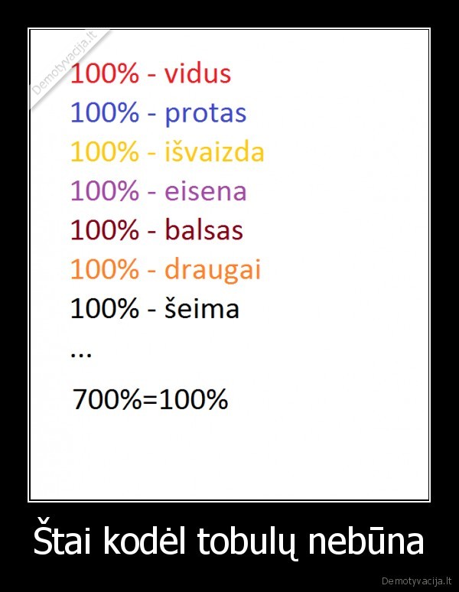Click the word 'išvaizda' in yellow

(214, 151)
